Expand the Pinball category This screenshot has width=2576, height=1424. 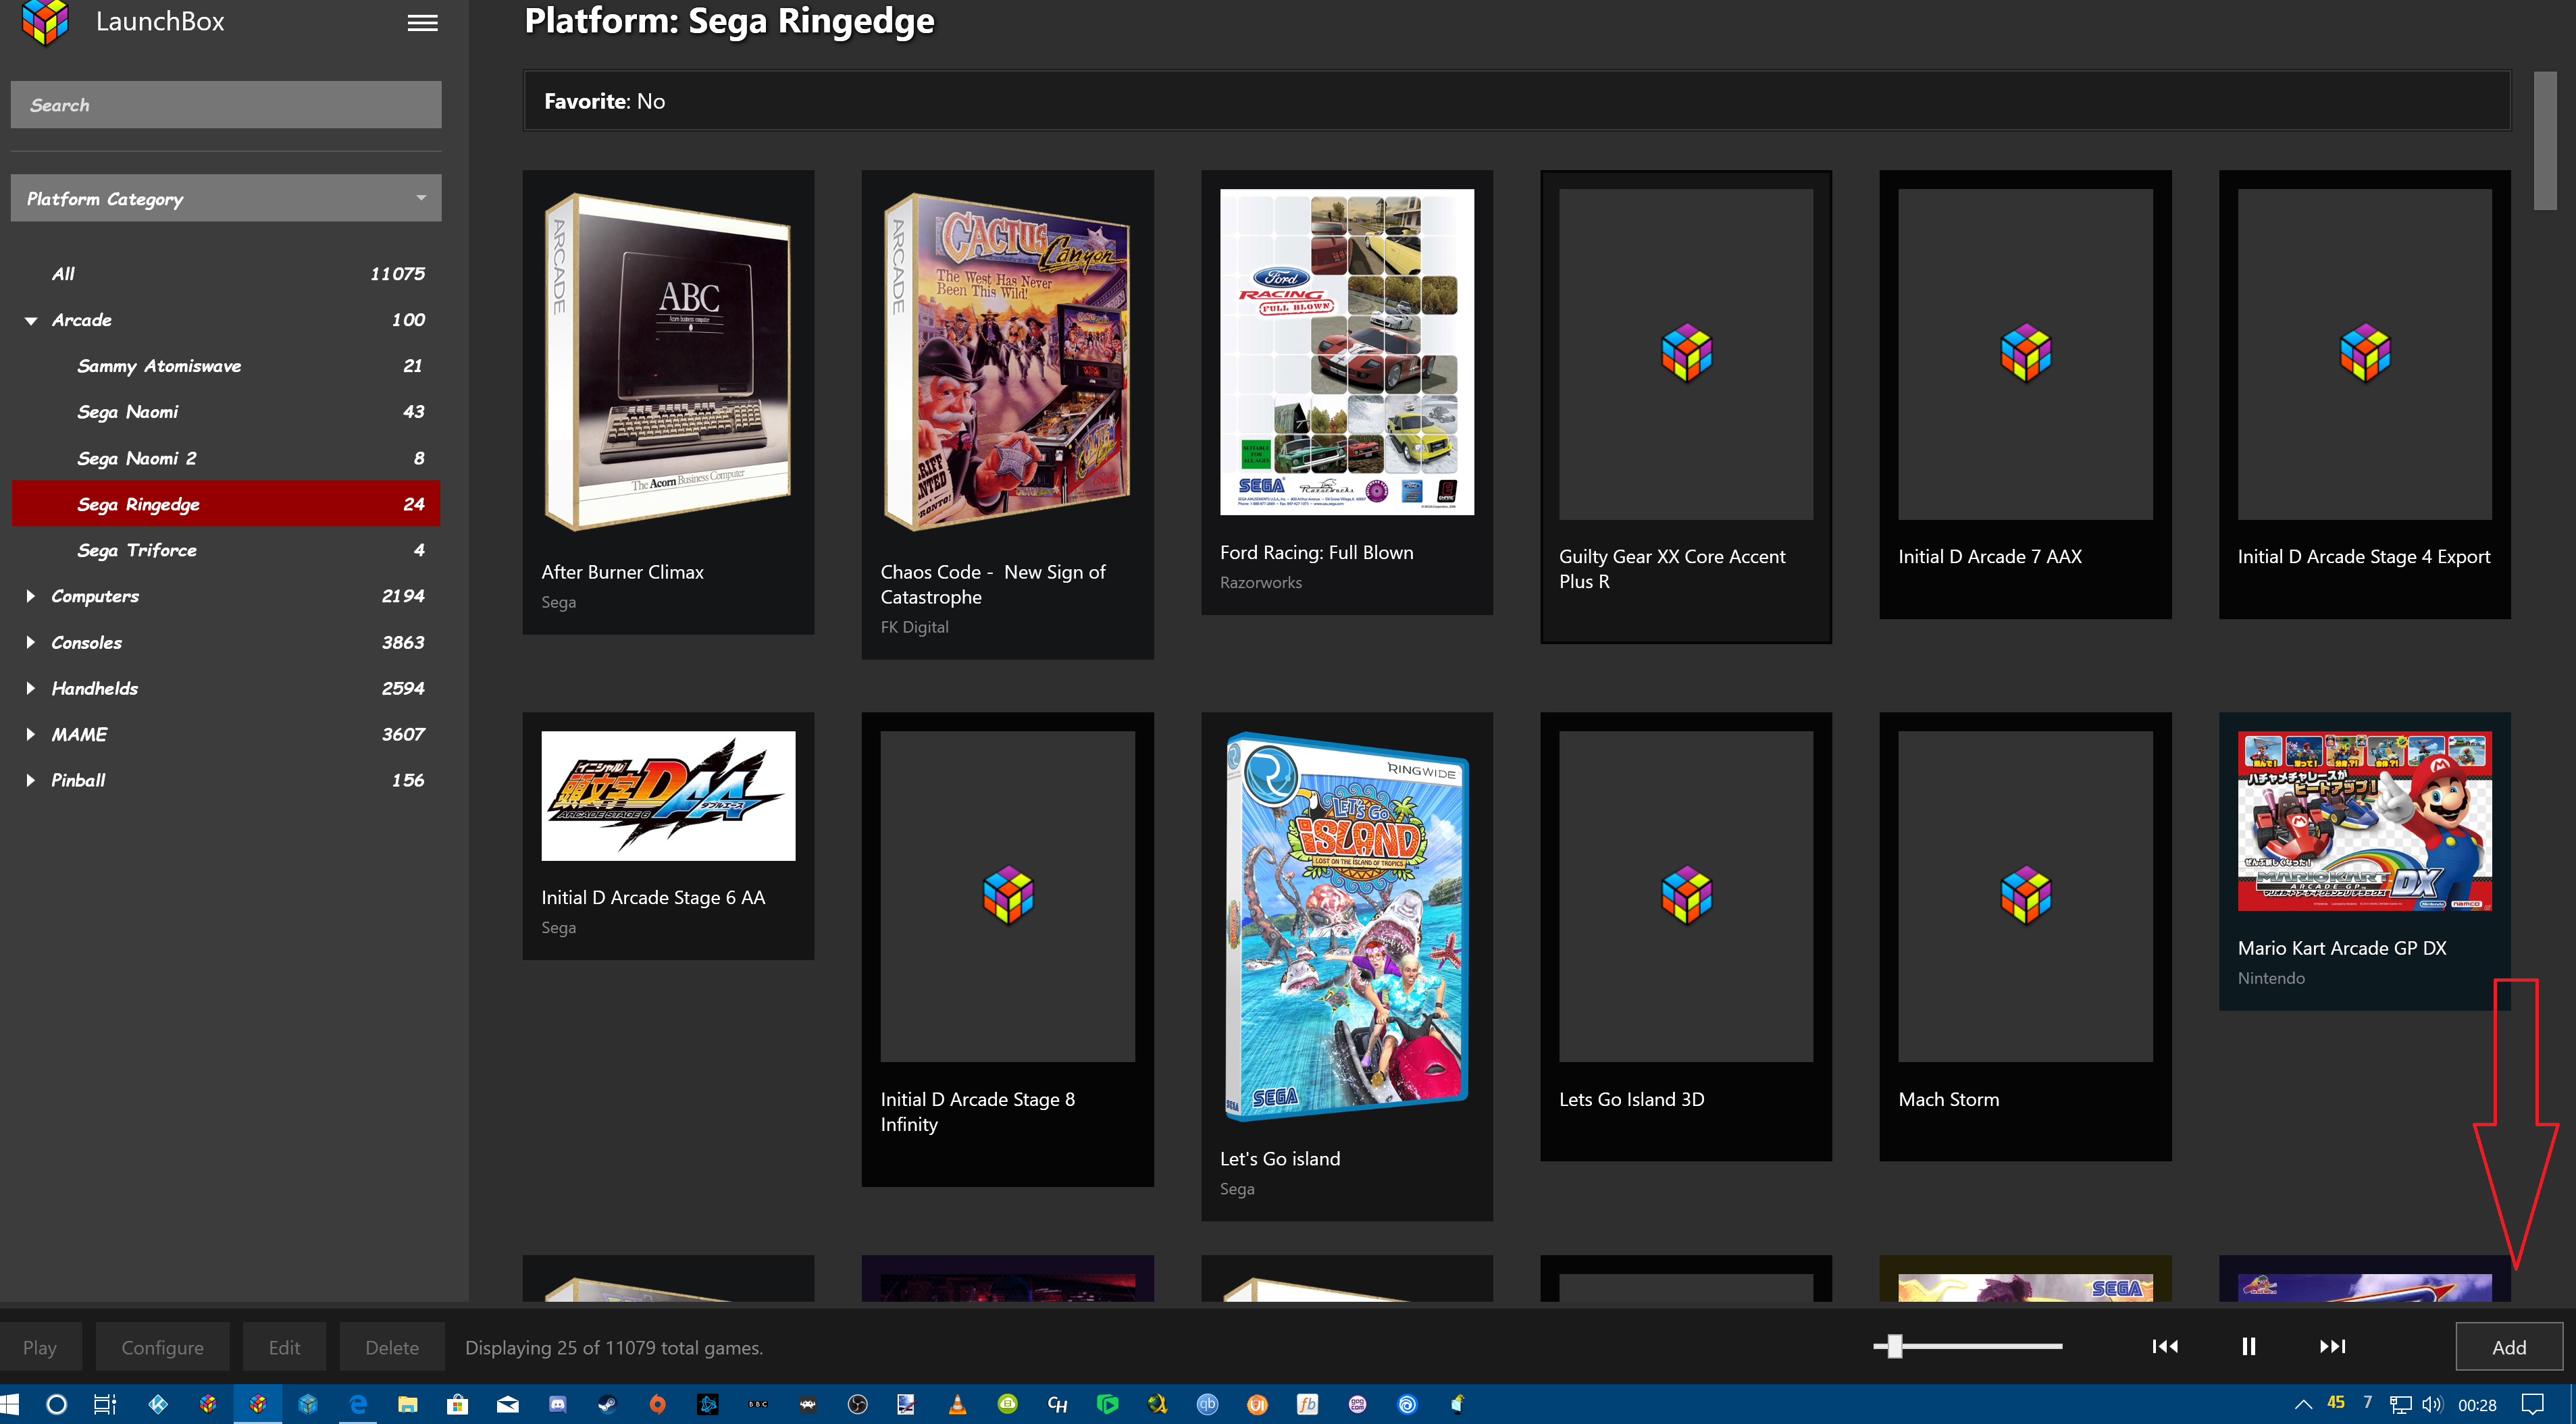[x=31, y=780]
